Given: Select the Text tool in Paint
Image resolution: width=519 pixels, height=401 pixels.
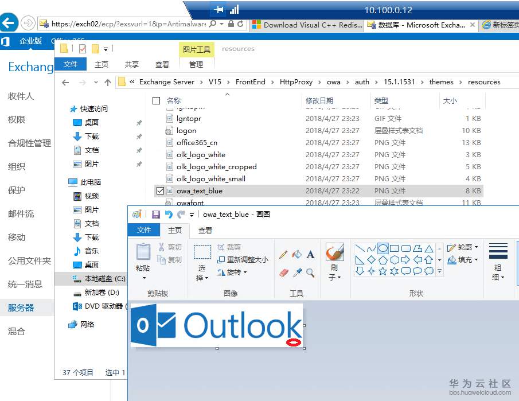Looking at the screenshot, I should [310, 254].
